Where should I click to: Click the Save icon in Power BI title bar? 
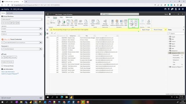tap(48, 14)
